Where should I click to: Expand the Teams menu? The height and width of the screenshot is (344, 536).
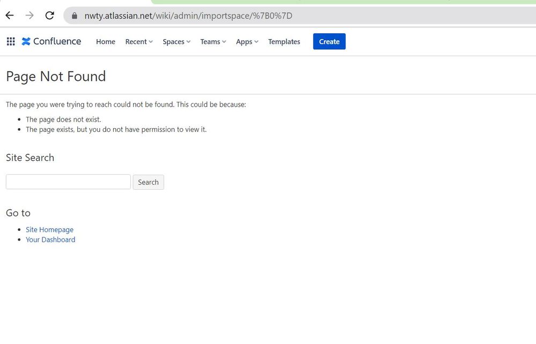[212, 42]
